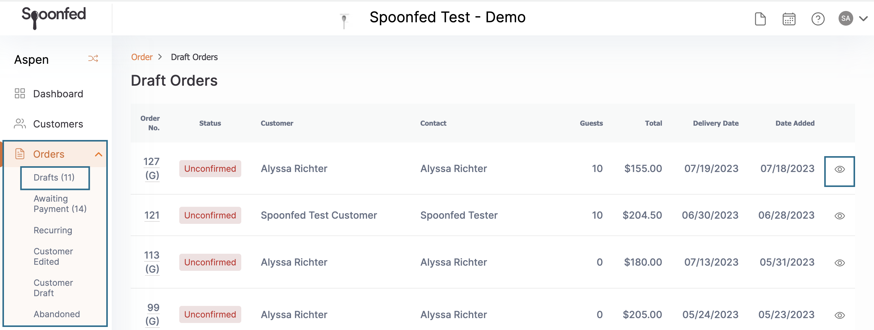Viewport: 874px width, 330px height.
Task: Click Spoonfed Test Customer name
Action: (319, 215)
